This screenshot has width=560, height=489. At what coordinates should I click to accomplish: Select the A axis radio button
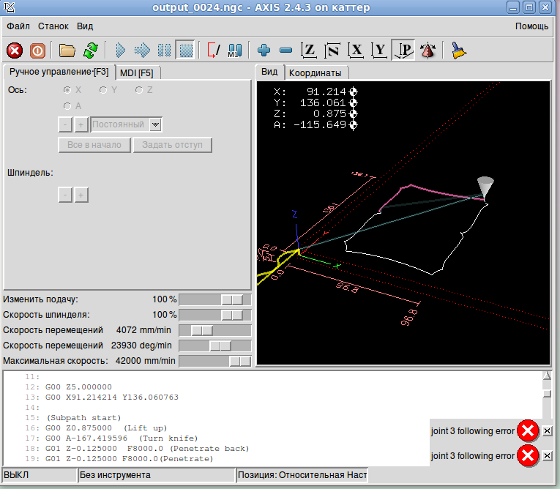pyautogui.click(x=67, y=106)
